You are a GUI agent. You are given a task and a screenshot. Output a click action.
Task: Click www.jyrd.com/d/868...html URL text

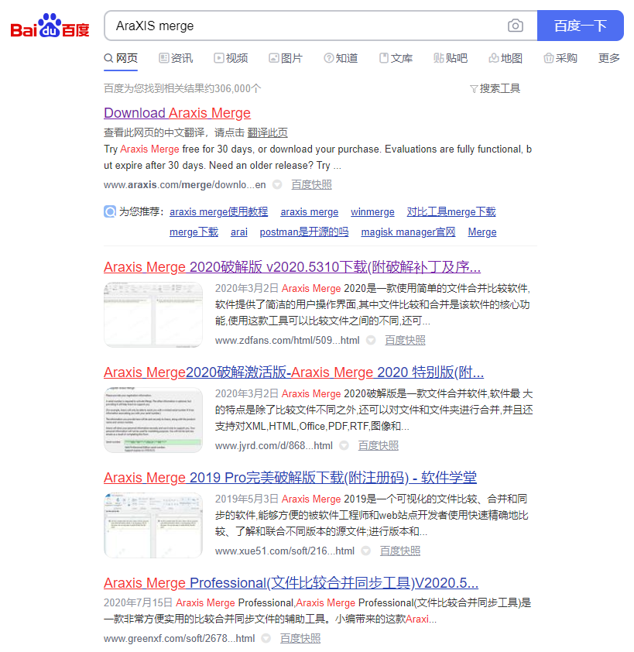[273, 446]
